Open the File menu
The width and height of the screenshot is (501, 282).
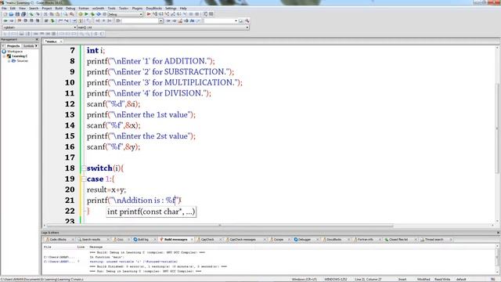click(x=4, y=9)
